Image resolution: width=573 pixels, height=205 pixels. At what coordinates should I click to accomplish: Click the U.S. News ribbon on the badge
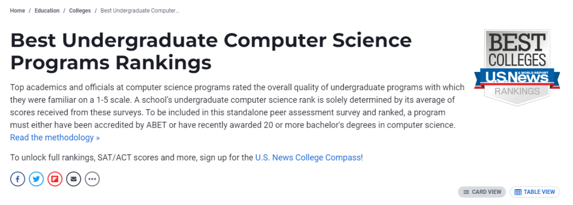[x=517, y=78]
